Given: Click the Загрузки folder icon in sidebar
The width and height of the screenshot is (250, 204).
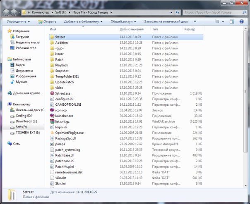Looking at the screenshot, I should click(x=12, y=37).
